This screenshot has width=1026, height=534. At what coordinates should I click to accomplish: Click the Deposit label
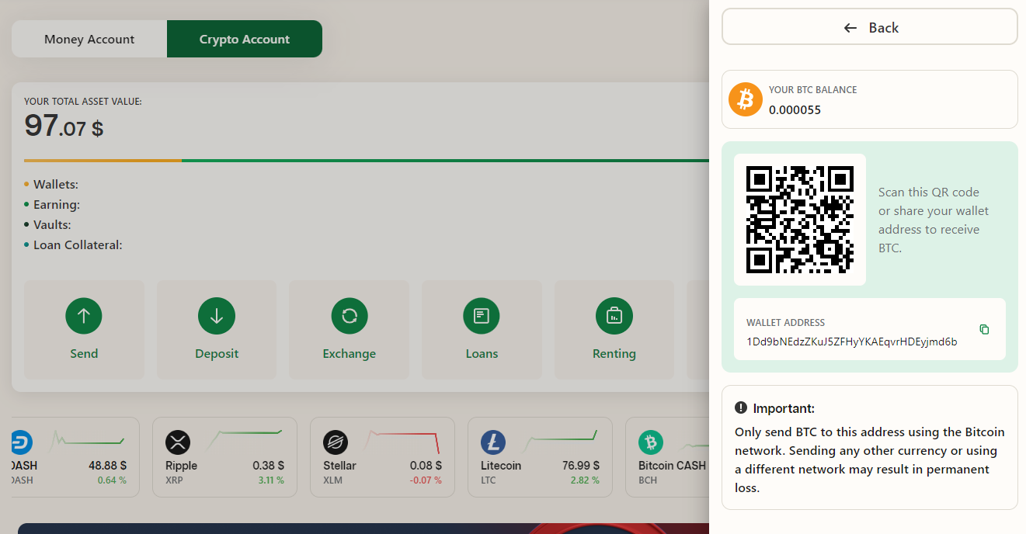pos(217,354)
